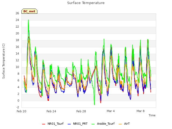172x129 pixels.
Task: Select the Surface Temperature chart title
Action: (x=86, y=3)
